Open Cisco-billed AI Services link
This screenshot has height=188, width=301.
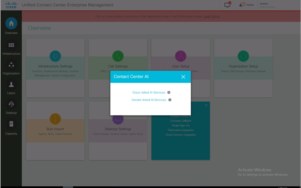149,92
